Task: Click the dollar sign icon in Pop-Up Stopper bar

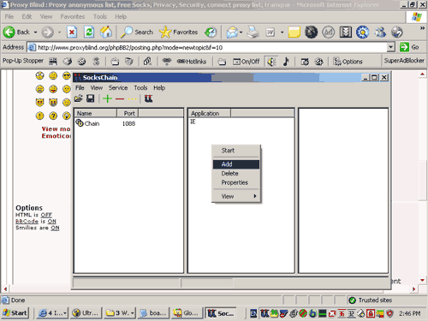Action: point(97,62)
